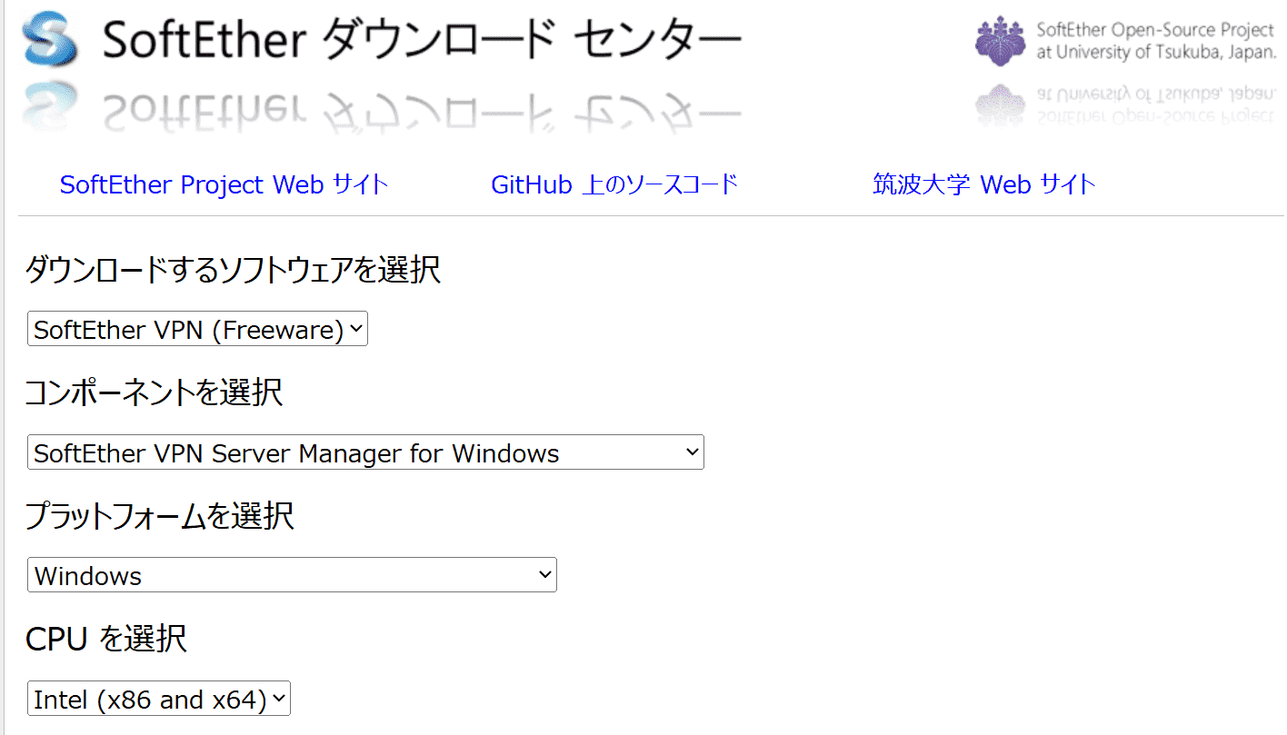Visit the 筑波大学 Web サイト link

(983, 185)
